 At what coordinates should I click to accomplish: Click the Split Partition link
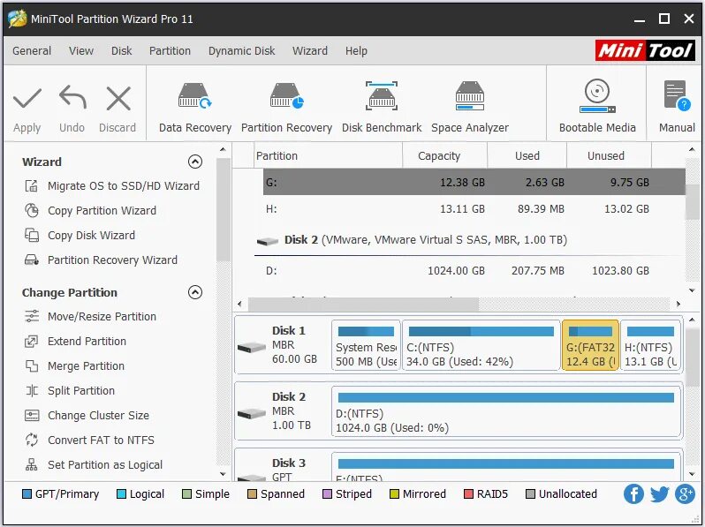point(81,390)
